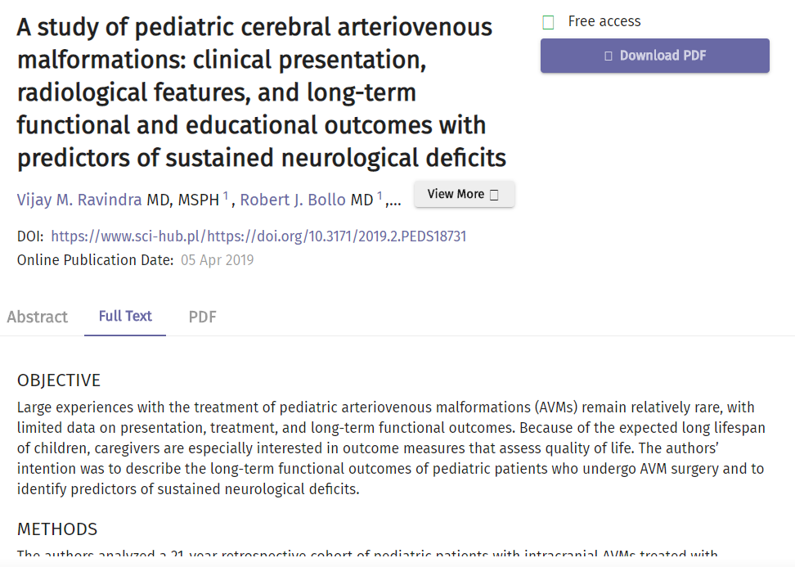The height and width of the screenshot is (567, 795).
Task: Click the truncated authors ellipsis
Action: [x=395, y=201]
